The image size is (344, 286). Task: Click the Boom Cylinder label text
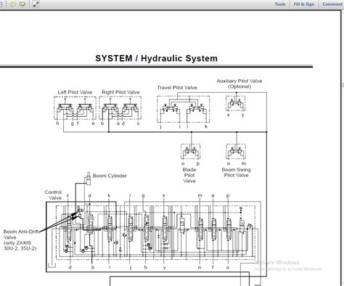pyautogui.click(x=110, y=176)
